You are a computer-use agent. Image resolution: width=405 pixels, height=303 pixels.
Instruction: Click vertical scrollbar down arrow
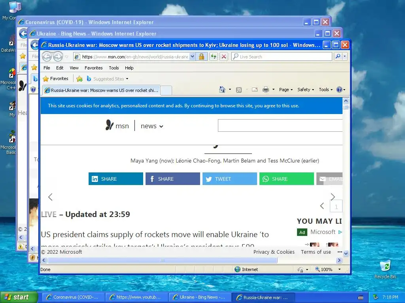[x=346, y=254]
